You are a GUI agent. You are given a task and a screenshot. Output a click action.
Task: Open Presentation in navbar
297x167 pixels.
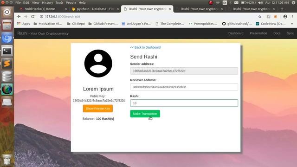point(258,33)
